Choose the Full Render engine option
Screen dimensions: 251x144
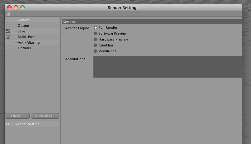(96, 27)
